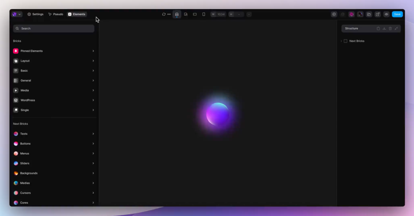Viewport: 414px width, 216px height.
Task: Expand the General category chevron
Action: click(93, 81)
